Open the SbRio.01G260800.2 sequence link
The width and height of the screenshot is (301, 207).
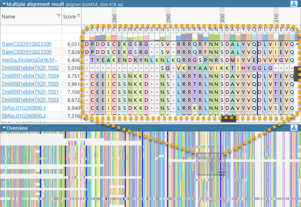point(24,116)
